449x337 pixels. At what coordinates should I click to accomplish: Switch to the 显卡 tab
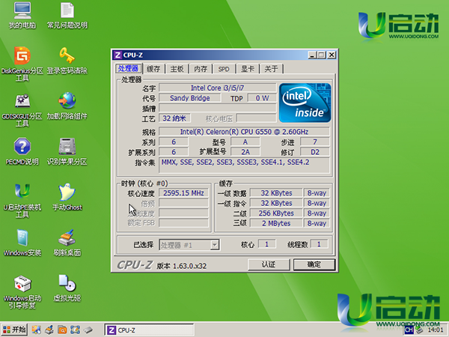tap(248, 69)
